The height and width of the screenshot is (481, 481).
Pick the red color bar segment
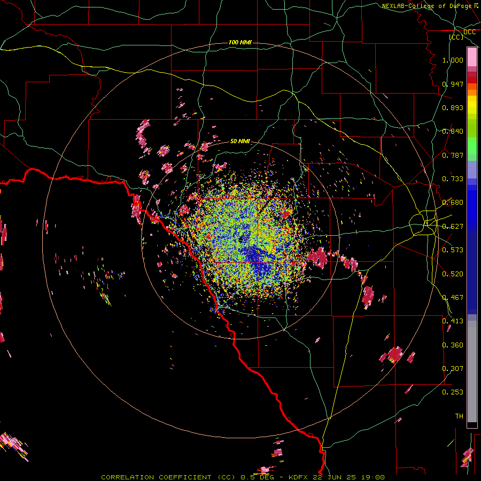(x=472, y=80)
